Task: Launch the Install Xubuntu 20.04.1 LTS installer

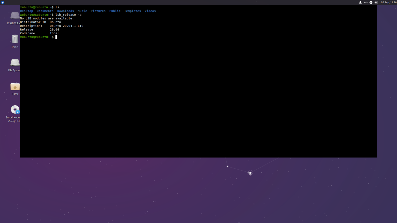Action: tap(15, 109)
